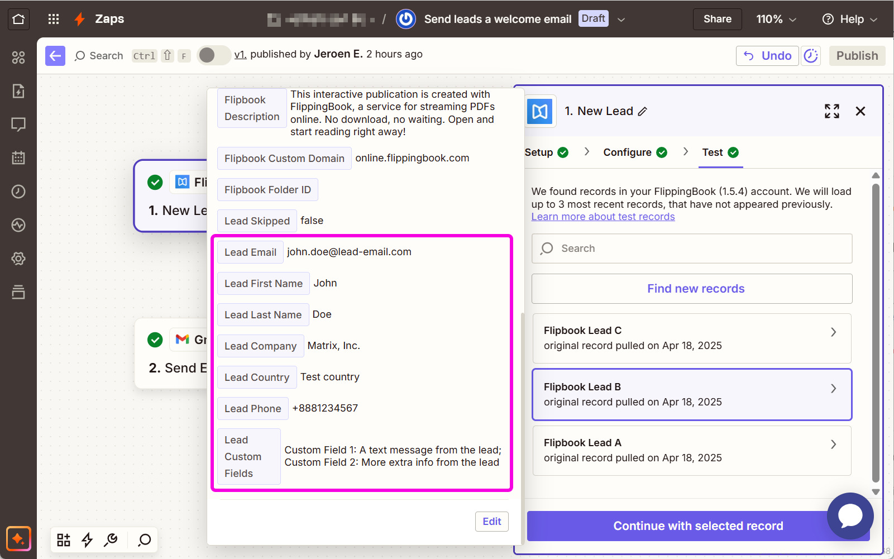Click Continue with selected record
894x559 pixels.
698,526
